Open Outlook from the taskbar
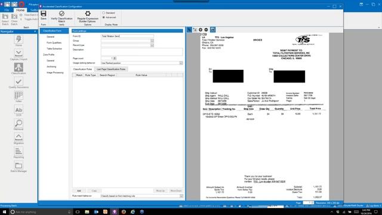382x215 pixels. click(96, 212)
